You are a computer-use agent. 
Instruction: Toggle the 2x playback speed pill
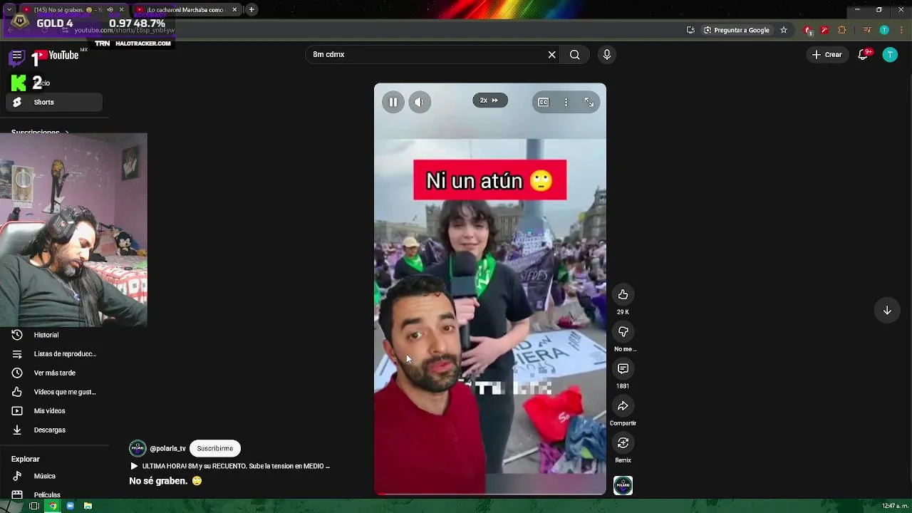click(x=489, y=100)
